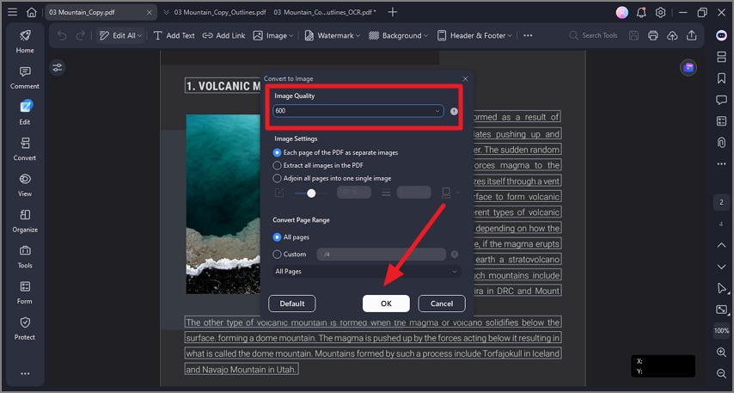Go to previous page arrow
The height and width of the screenshot is (393, 734).
point(721,245)
